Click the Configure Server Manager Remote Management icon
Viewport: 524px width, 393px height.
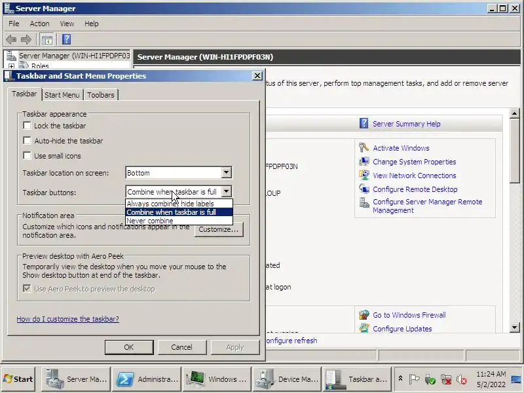(x=364, y=202)
